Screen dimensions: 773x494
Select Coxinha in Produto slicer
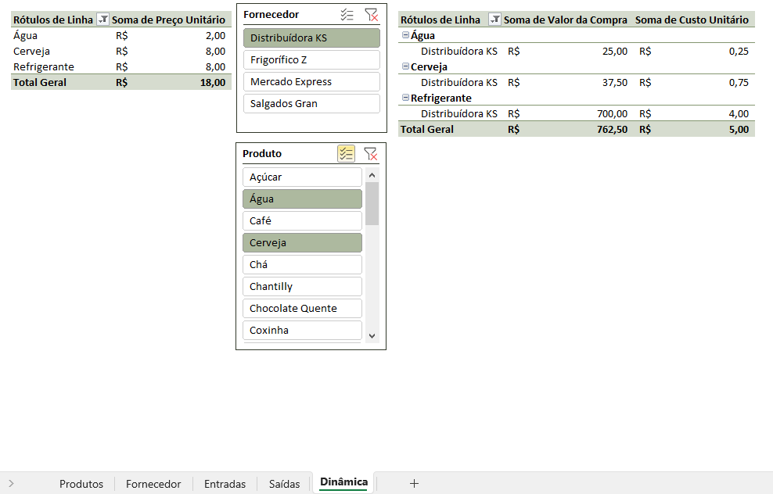pyautogui.click(x=302, y=330)
